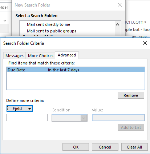
Task: Confirm criteria with OK button
Action: tap(76, 147)
